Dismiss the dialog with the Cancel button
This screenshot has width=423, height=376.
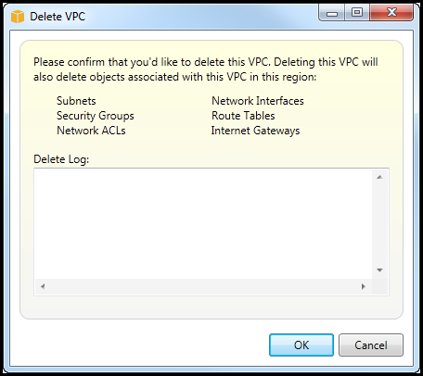[371, 345]
